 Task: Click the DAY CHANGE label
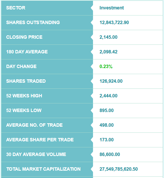tap(21, 66)
